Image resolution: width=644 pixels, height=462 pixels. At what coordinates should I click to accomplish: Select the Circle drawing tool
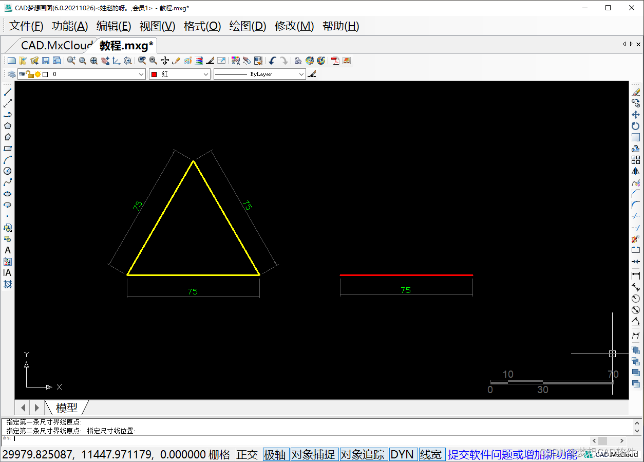coord(8,171)
